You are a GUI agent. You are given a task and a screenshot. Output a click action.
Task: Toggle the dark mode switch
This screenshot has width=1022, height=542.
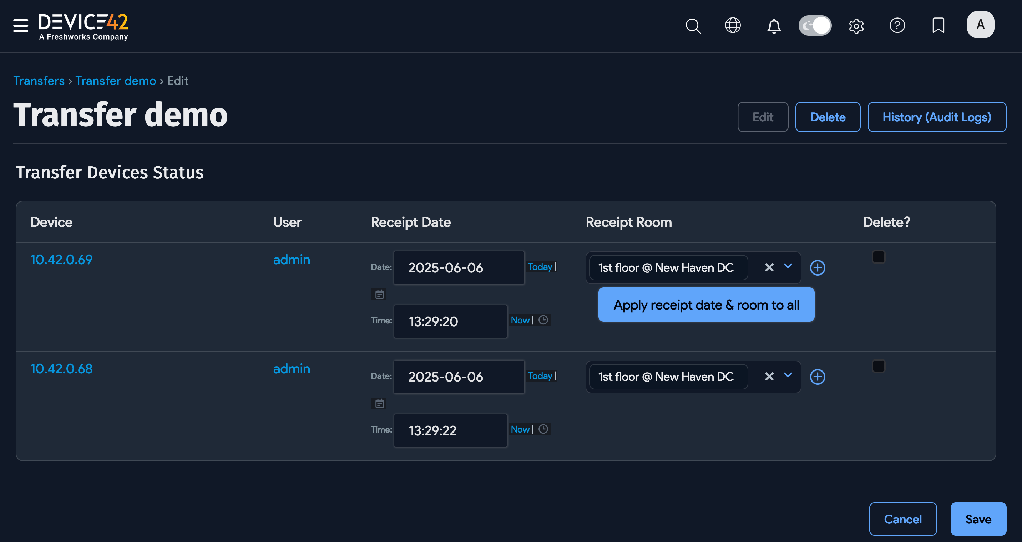click(815, 26)
